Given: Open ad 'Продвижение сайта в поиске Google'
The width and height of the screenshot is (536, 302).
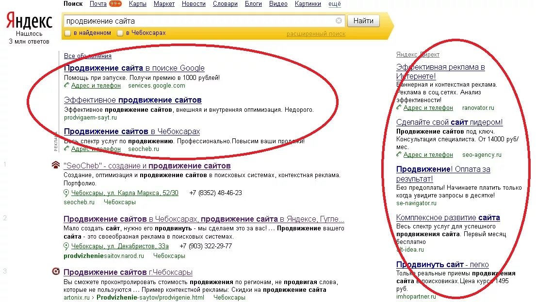Looking at the screenshot, I should point(134,68).
